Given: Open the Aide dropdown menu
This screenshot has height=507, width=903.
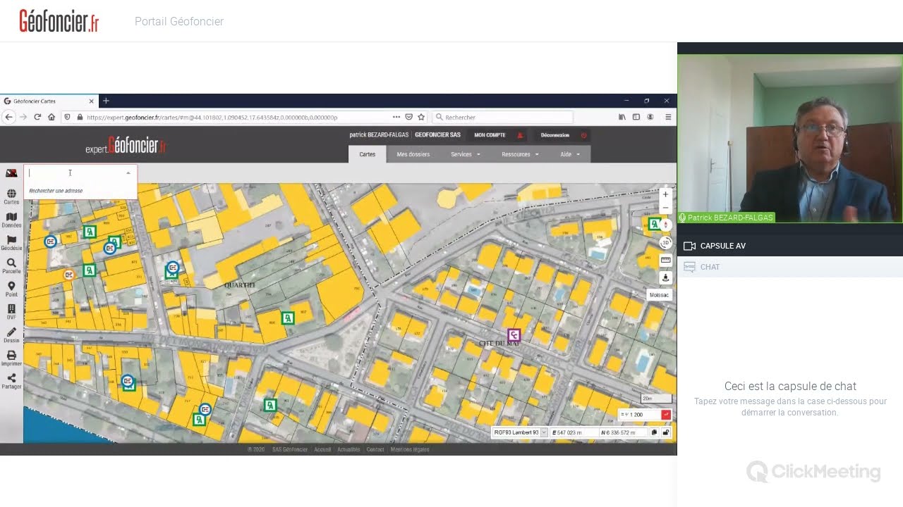Looking at the screenshot, I should tap(570, 154).
